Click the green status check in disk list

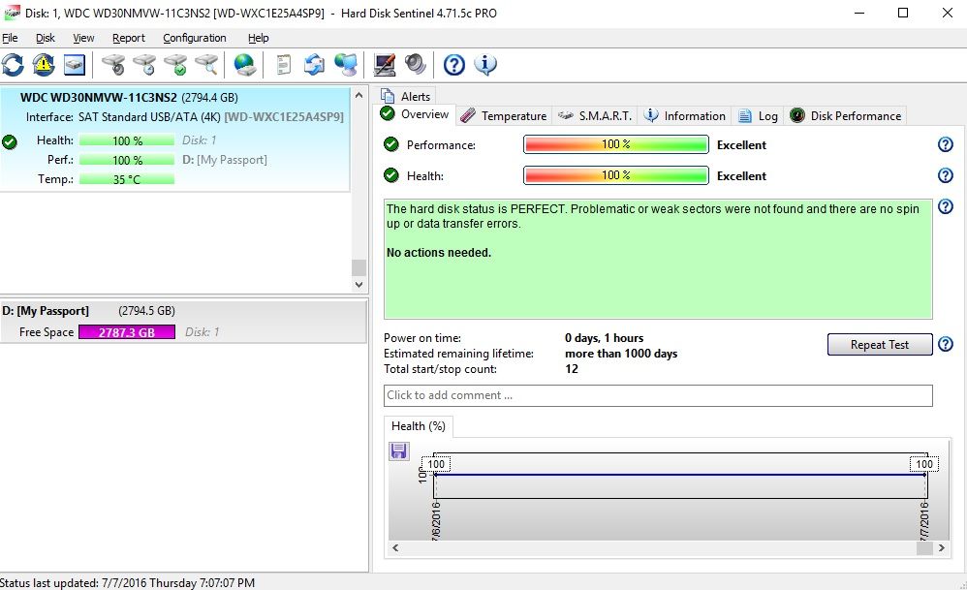[10, 141]
